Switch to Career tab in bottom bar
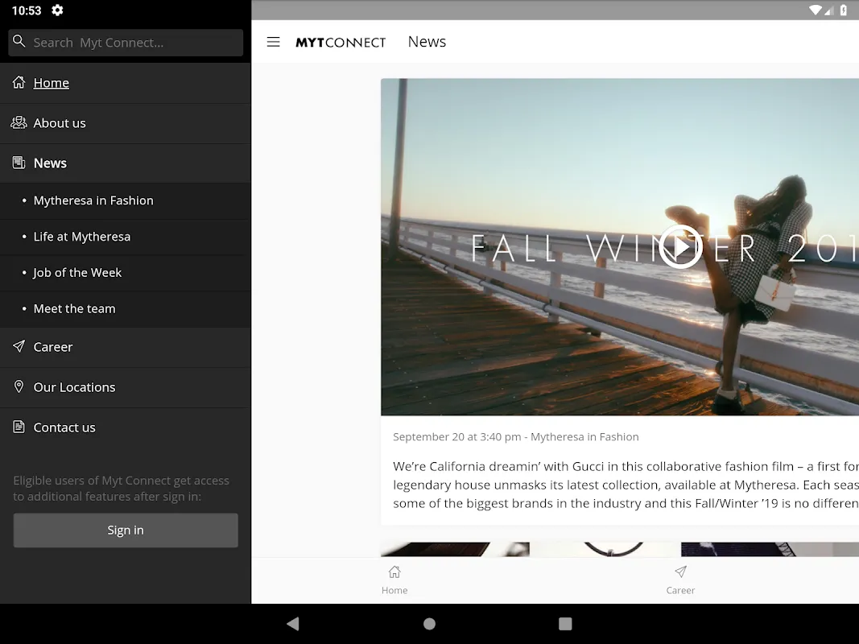 click(680, 580)
